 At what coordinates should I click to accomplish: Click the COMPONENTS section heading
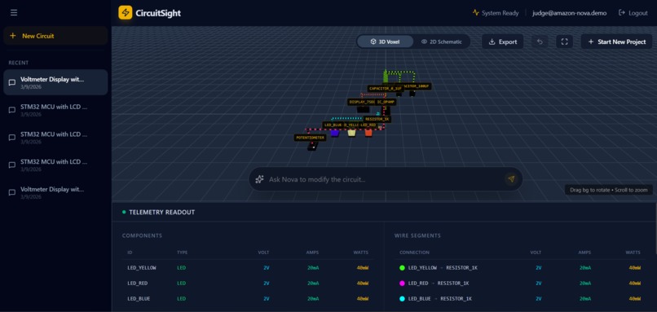[x=142, y=235]
